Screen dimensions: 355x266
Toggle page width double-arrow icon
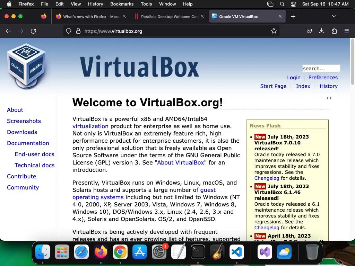click(329, 98)
